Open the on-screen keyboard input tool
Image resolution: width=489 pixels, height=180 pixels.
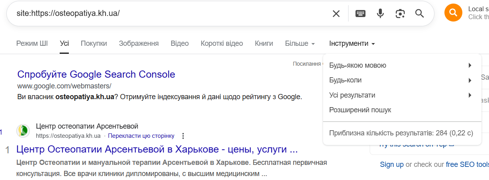[360, 14]
